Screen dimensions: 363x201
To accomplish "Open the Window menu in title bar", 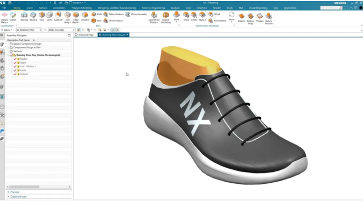I will pyautogui.click(x=78, y=3).
